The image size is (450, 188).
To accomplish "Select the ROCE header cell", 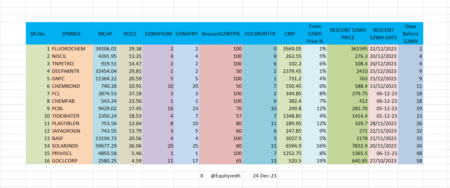I will coord(130,34).
